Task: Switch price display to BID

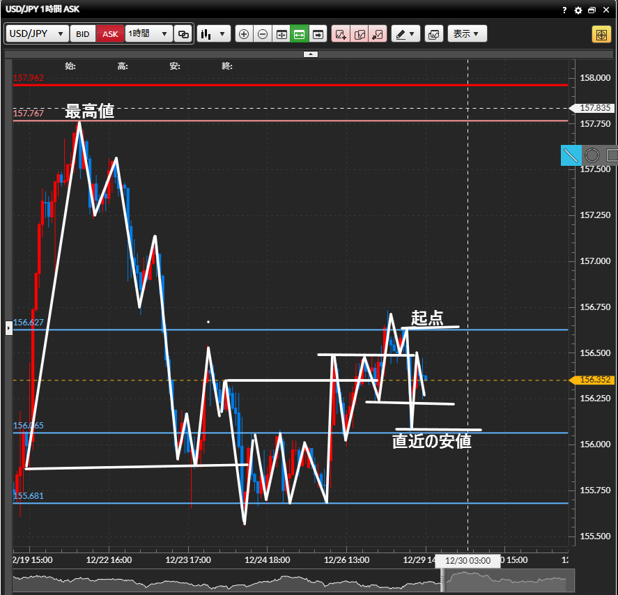Action: (x=83, y=34)
